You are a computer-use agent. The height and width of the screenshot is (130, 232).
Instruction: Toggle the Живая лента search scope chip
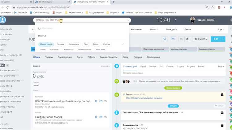click(46, 44)
